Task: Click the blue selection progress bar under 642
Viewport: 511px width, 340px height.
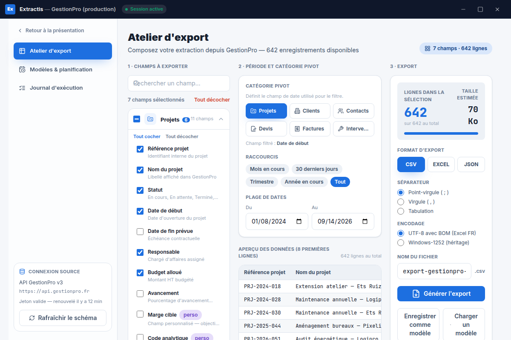Action: [441, 133]
